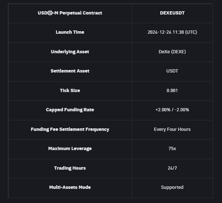Select the Supported value for Multi-Assets Mode
222x203 pixels.
[x=172, y=187]
